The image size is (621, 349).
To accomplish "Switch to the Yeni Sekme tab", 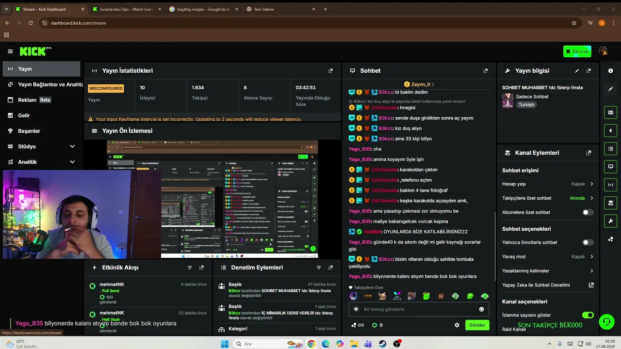I will (281, 9).
